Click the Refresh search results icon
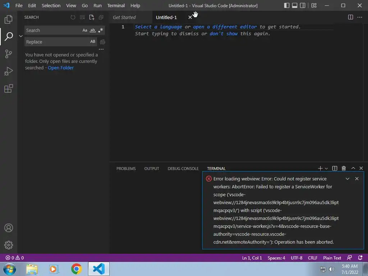This screenshot has height=276, width=368. (x=73, y=17)
